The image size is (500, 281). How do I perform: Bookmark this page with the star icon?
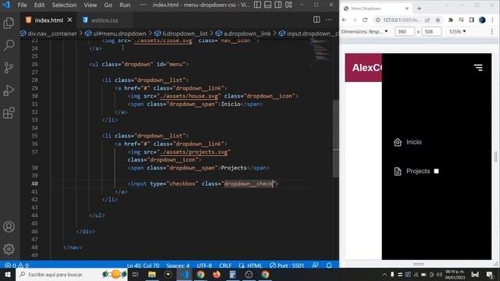437,20
